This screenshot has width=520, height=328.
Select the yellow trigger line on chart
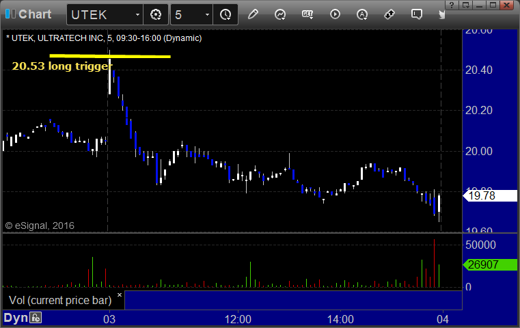[110, 56]
